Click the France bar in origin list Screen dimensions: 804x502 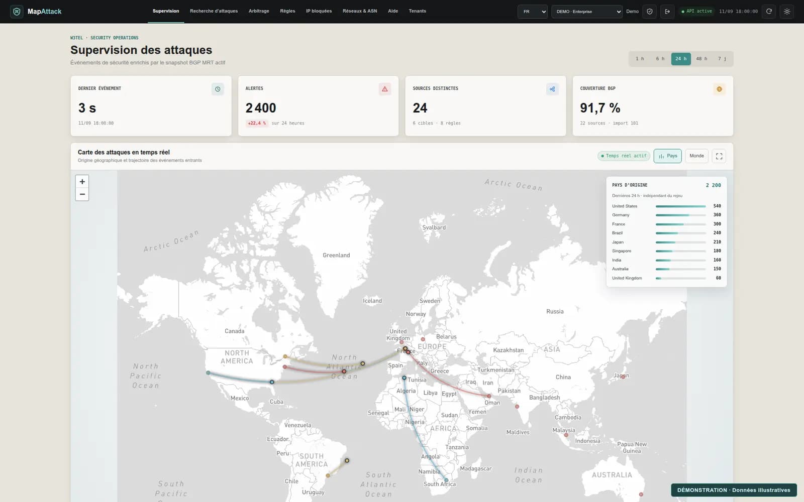(x=680, y=224)
